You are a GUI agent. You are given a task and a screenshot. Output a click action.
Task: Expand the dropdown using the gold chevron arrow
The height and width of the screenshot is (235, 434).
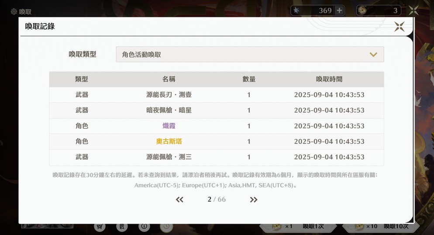click(x=373, y=54)
